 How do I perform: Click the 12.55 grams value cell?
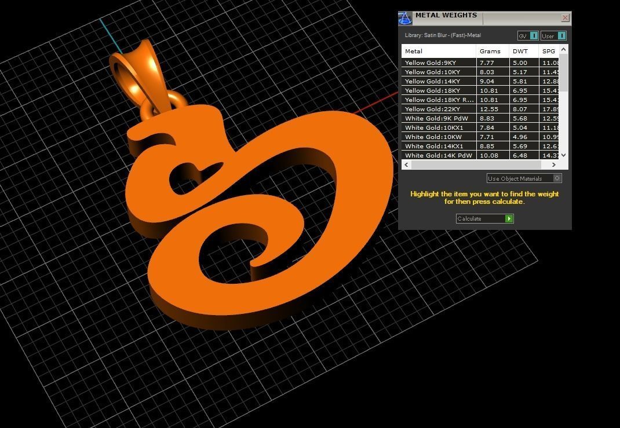pos(493,109)
